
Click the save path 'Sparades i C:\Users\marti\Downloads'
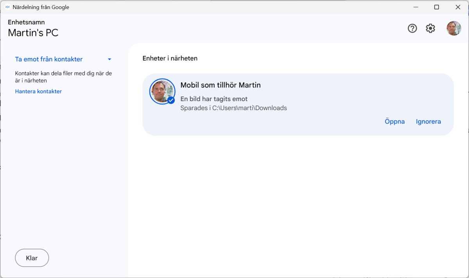(234, 108)
